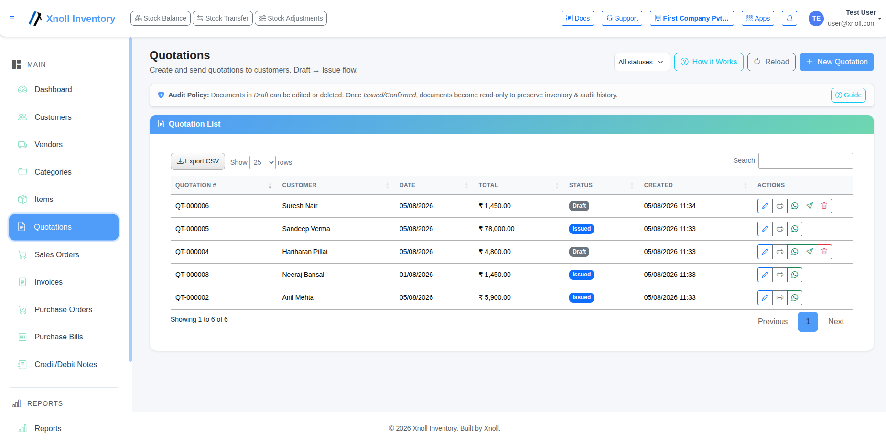Focus the Search input field
Viewport: 886px width, 444px height.
(806, 160)
